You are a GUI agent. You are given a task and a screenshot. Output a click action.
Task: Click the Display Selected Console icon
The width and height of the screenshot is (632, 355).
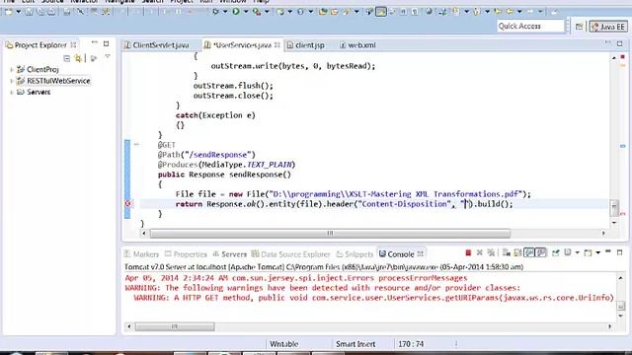568,252
